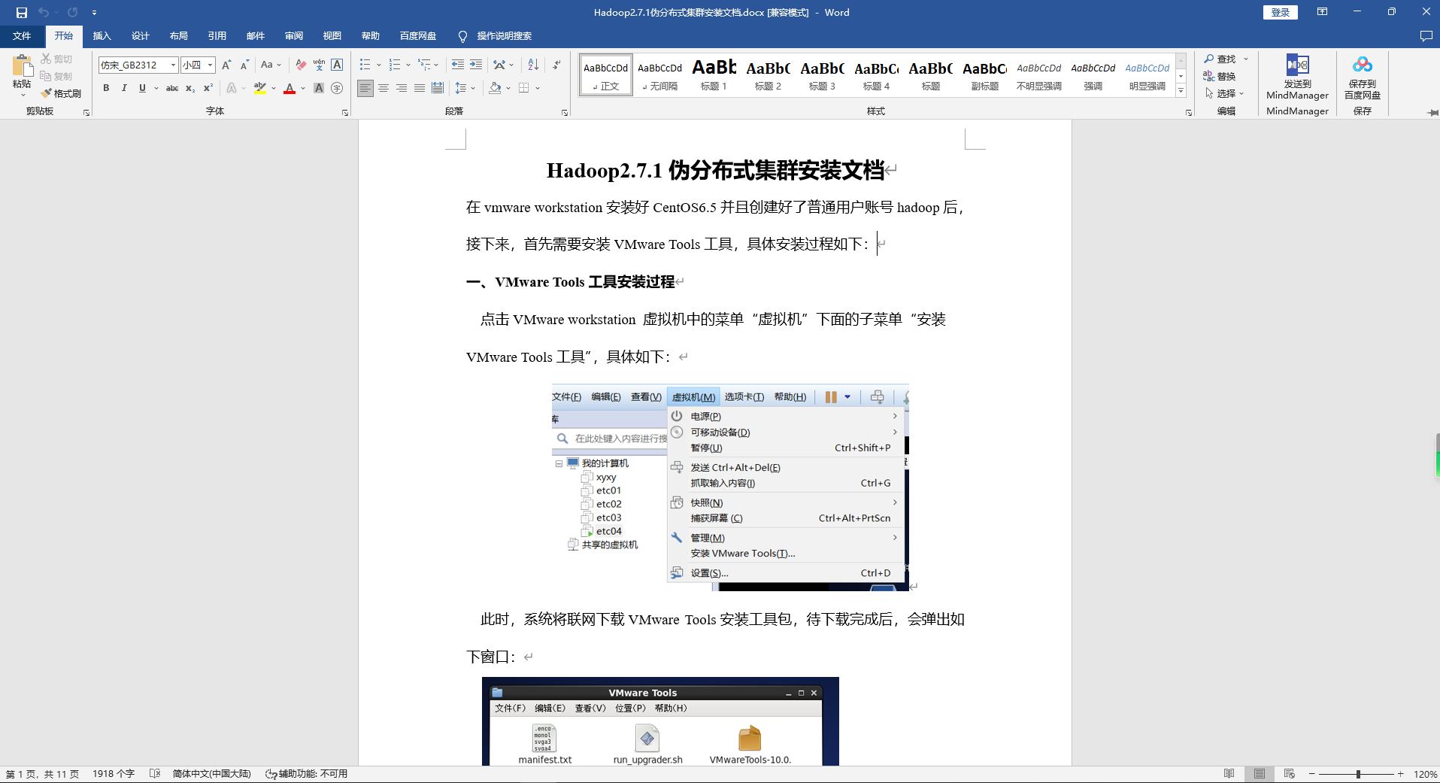The width and height of the screenshot is (1440, 783).
Task: Toggle strikethrough (abc) formatting
Action: point(172,88)
